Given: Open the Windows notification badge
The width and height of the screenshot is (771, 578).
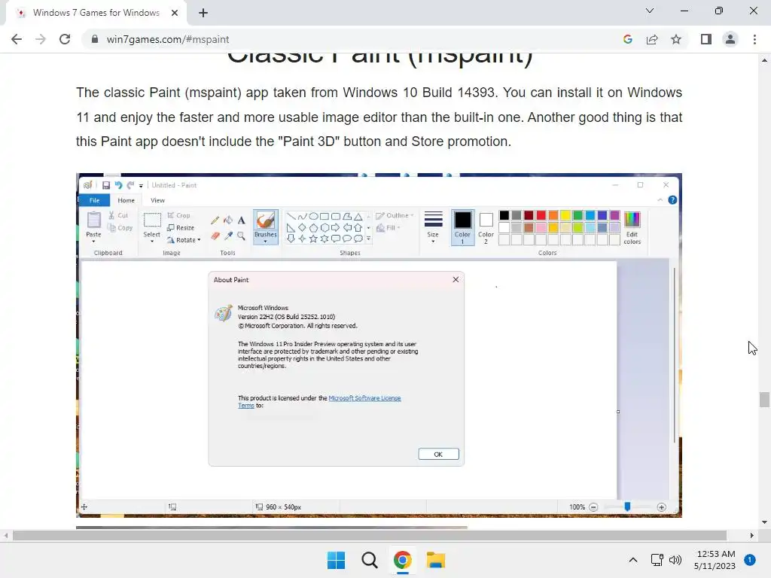Looking at the screenshot, I should 749,560.
